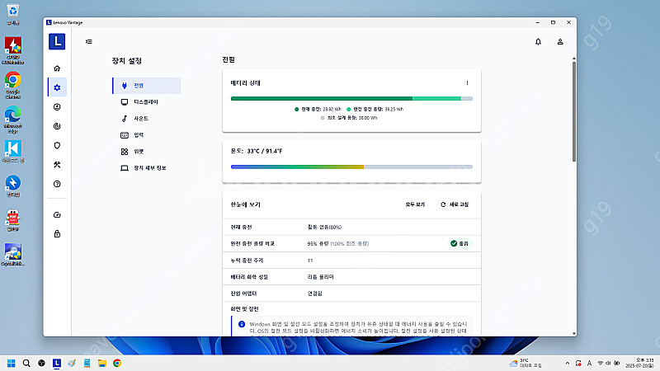Open the Paint-like taskbar icon
Screen dimensions: 660x371
pos(72,363)
